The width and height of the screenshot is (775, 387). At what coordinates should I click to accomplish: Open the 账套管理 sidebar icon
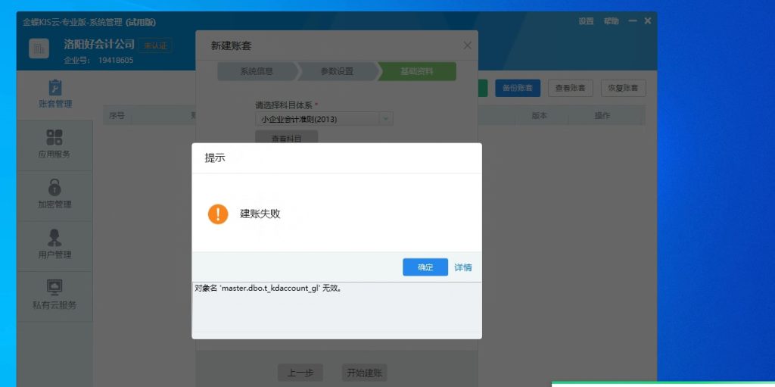click(x=54, y=88)
